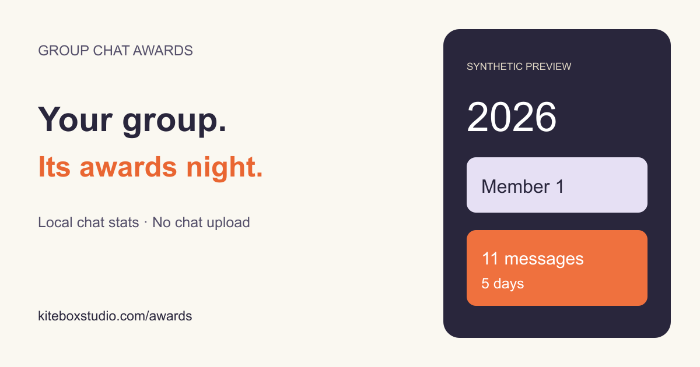Open the kiteboxstudio.com/awards link
Screen dimensions: 700x367
[115, 316]
